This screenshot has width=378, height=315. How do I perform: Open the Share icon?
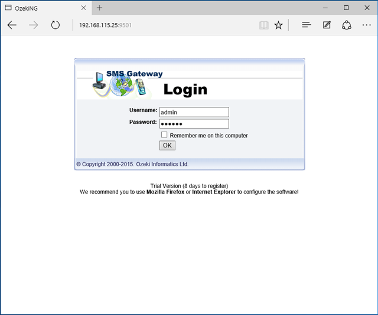[x=347, y=25]
